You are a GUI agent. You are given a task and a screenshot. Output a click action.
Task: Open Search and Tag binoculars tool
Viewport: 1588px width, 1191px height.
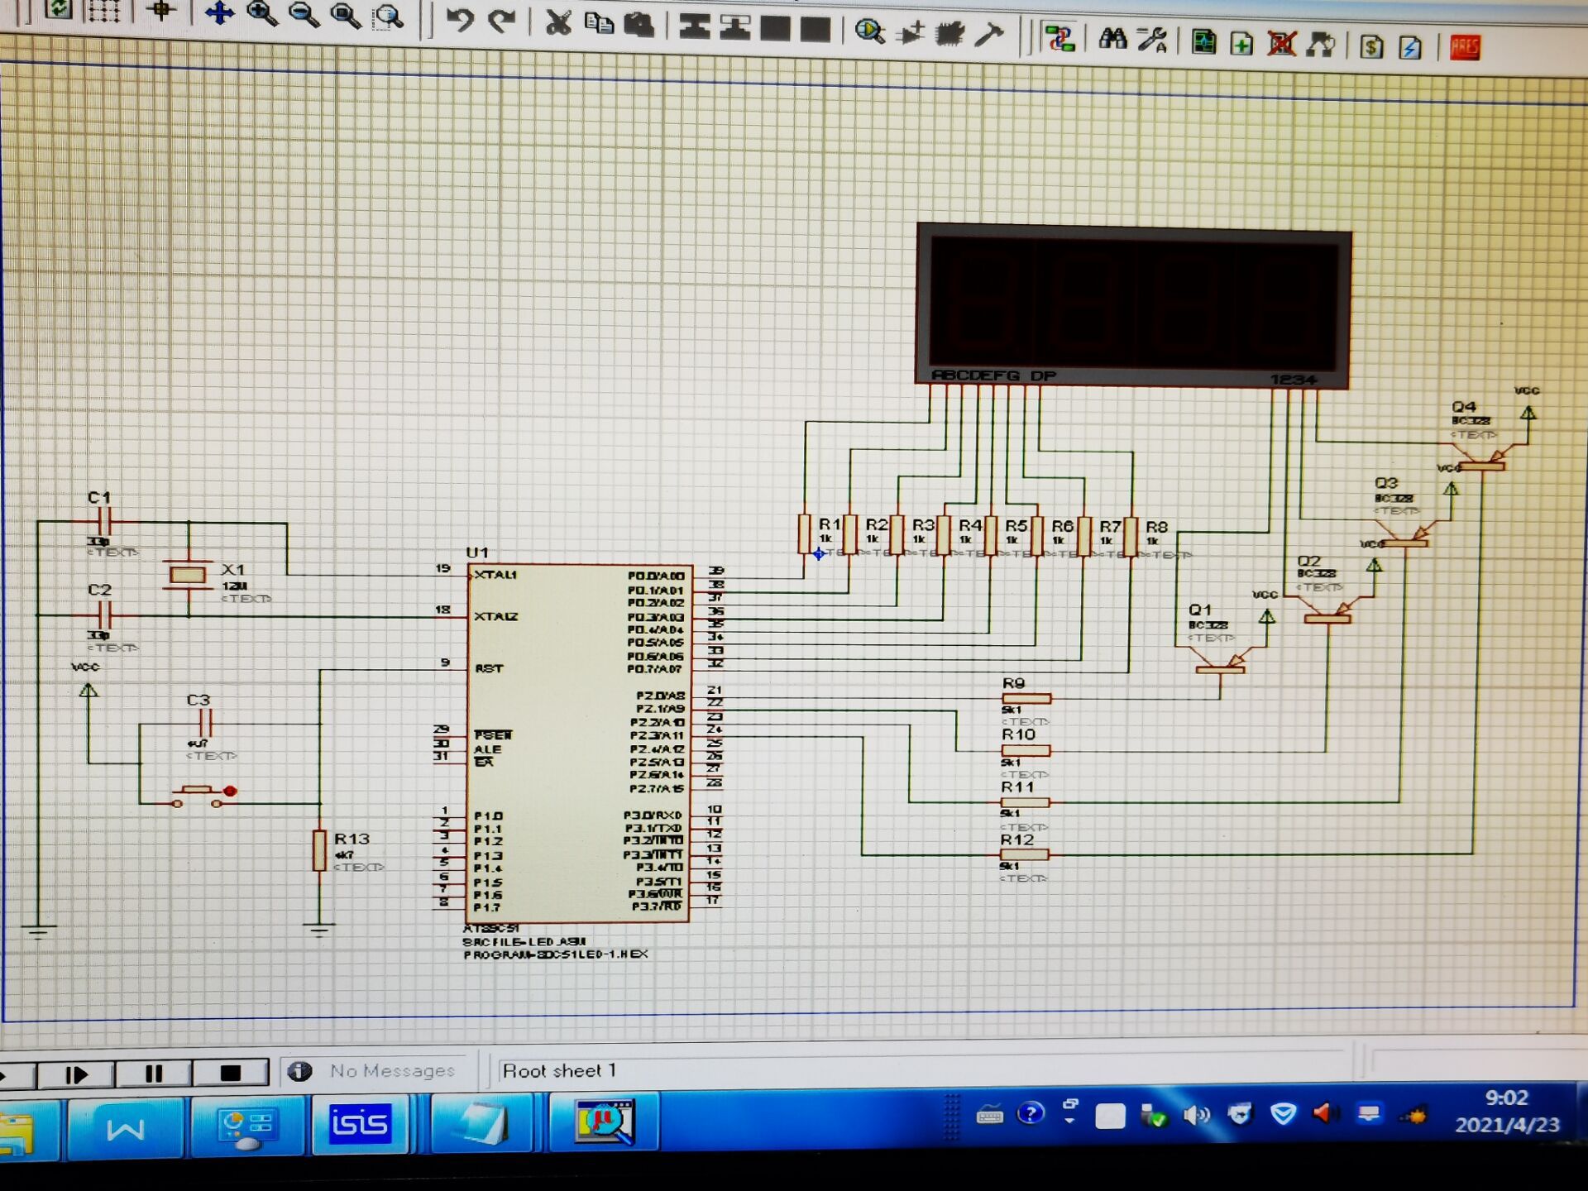click(x=1112, y=39)
